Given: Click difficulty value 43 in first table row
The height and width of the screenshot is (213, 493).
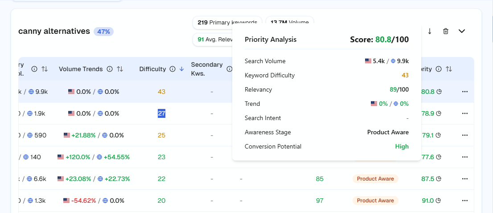Looking at the screenshot, I should [162, 92].
